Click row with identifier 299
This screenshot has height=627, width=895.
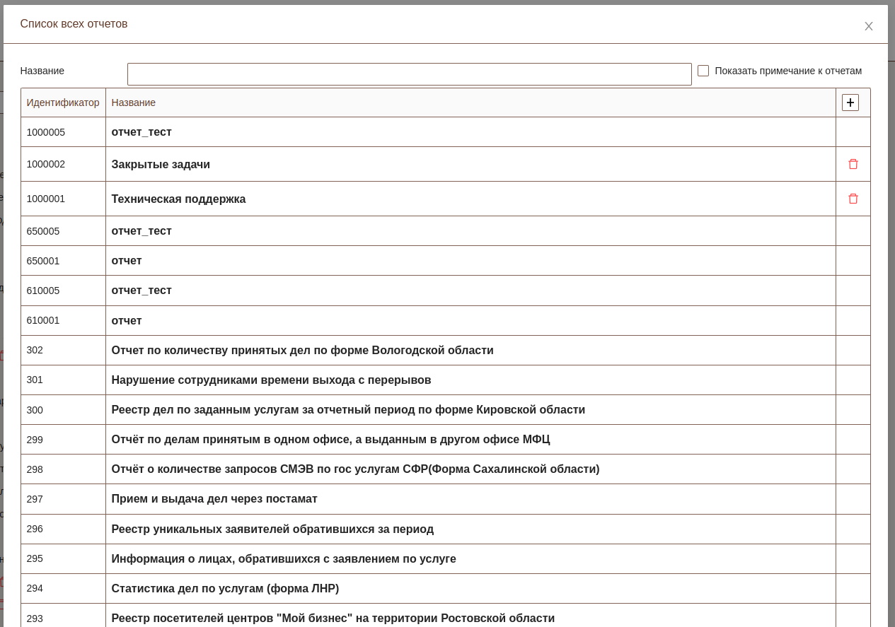[x=35, y=440]
